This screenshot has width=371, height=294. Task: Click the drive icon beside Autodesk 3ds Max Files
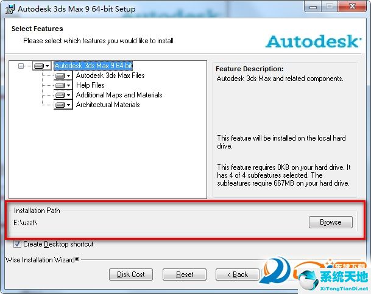coord(60,76)
